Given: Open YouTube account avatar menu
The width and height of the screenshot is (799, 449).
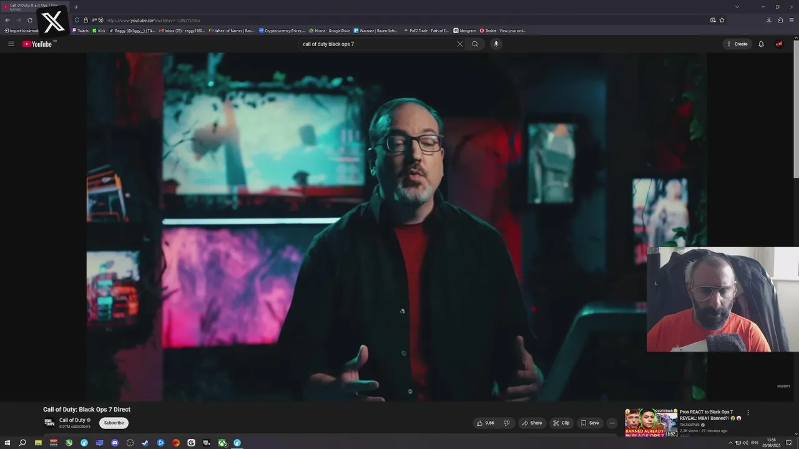Looking at the screenshot, I should pyautogui.click(x=779, y=44).
